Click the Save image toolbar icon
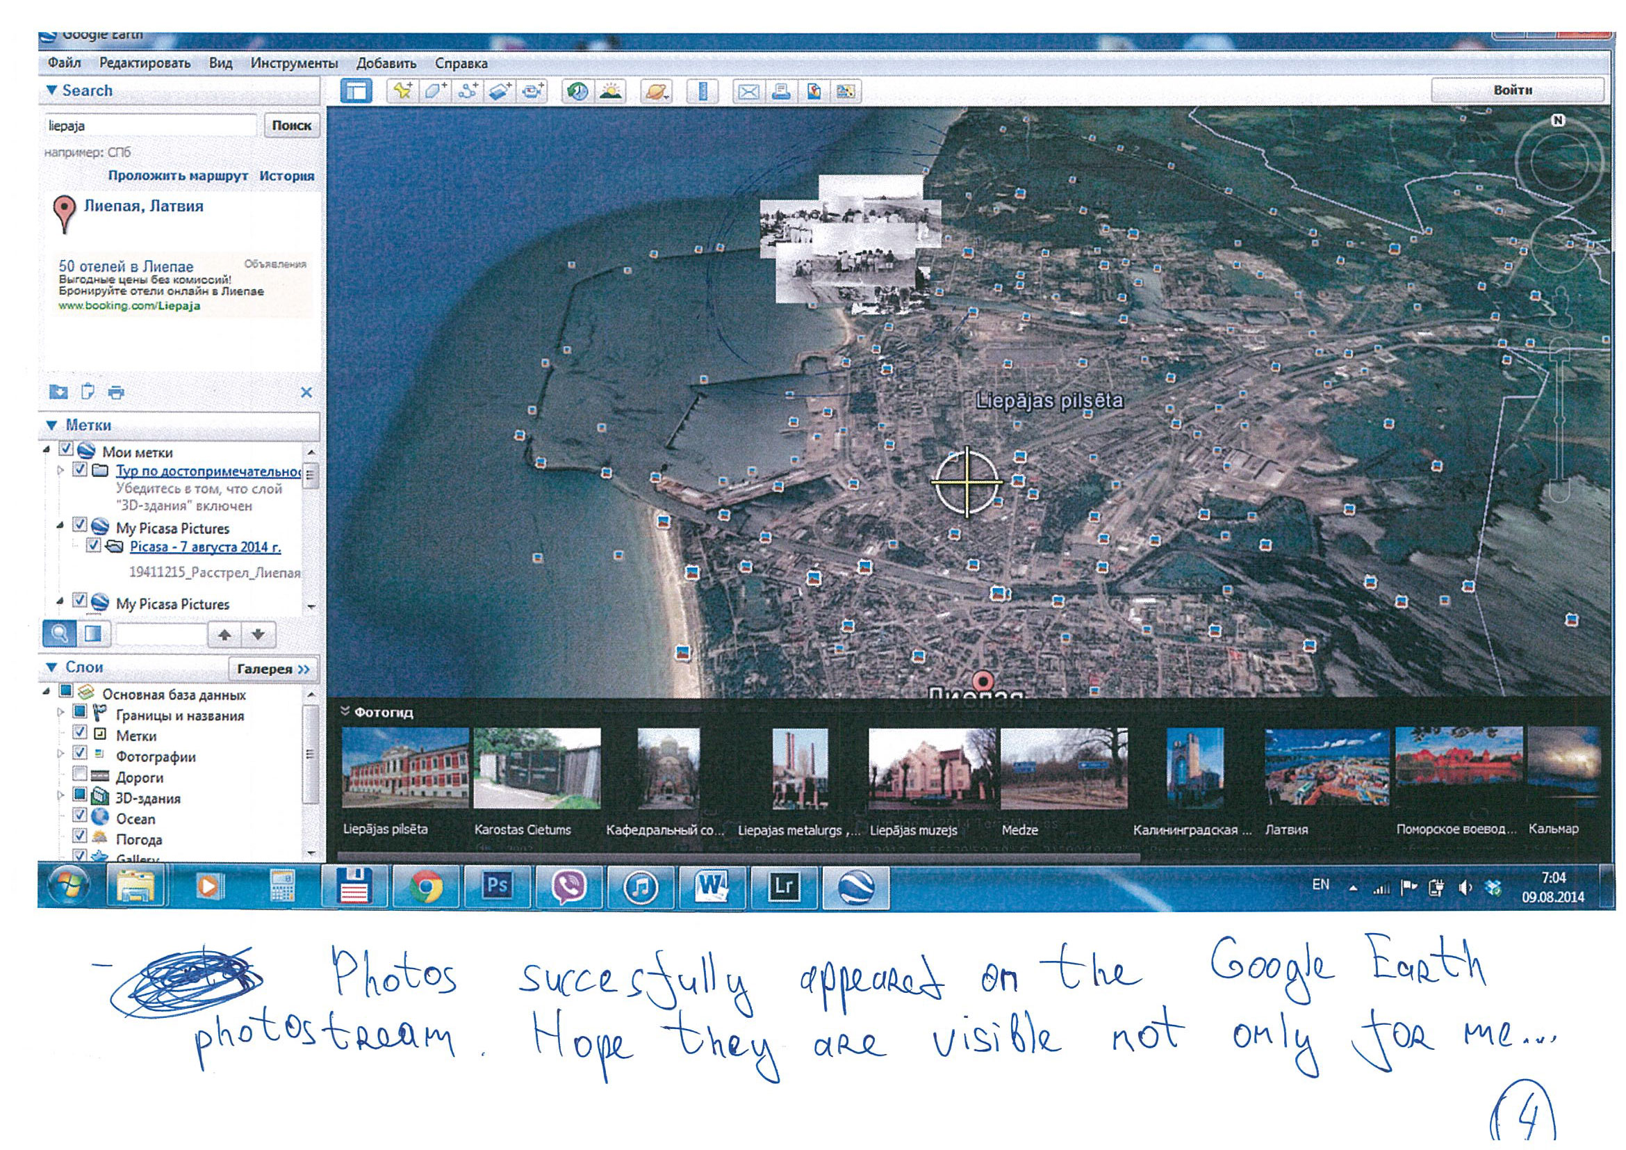The height and width of the screenshot is (1150, 1626). click(x=846, y=91)
